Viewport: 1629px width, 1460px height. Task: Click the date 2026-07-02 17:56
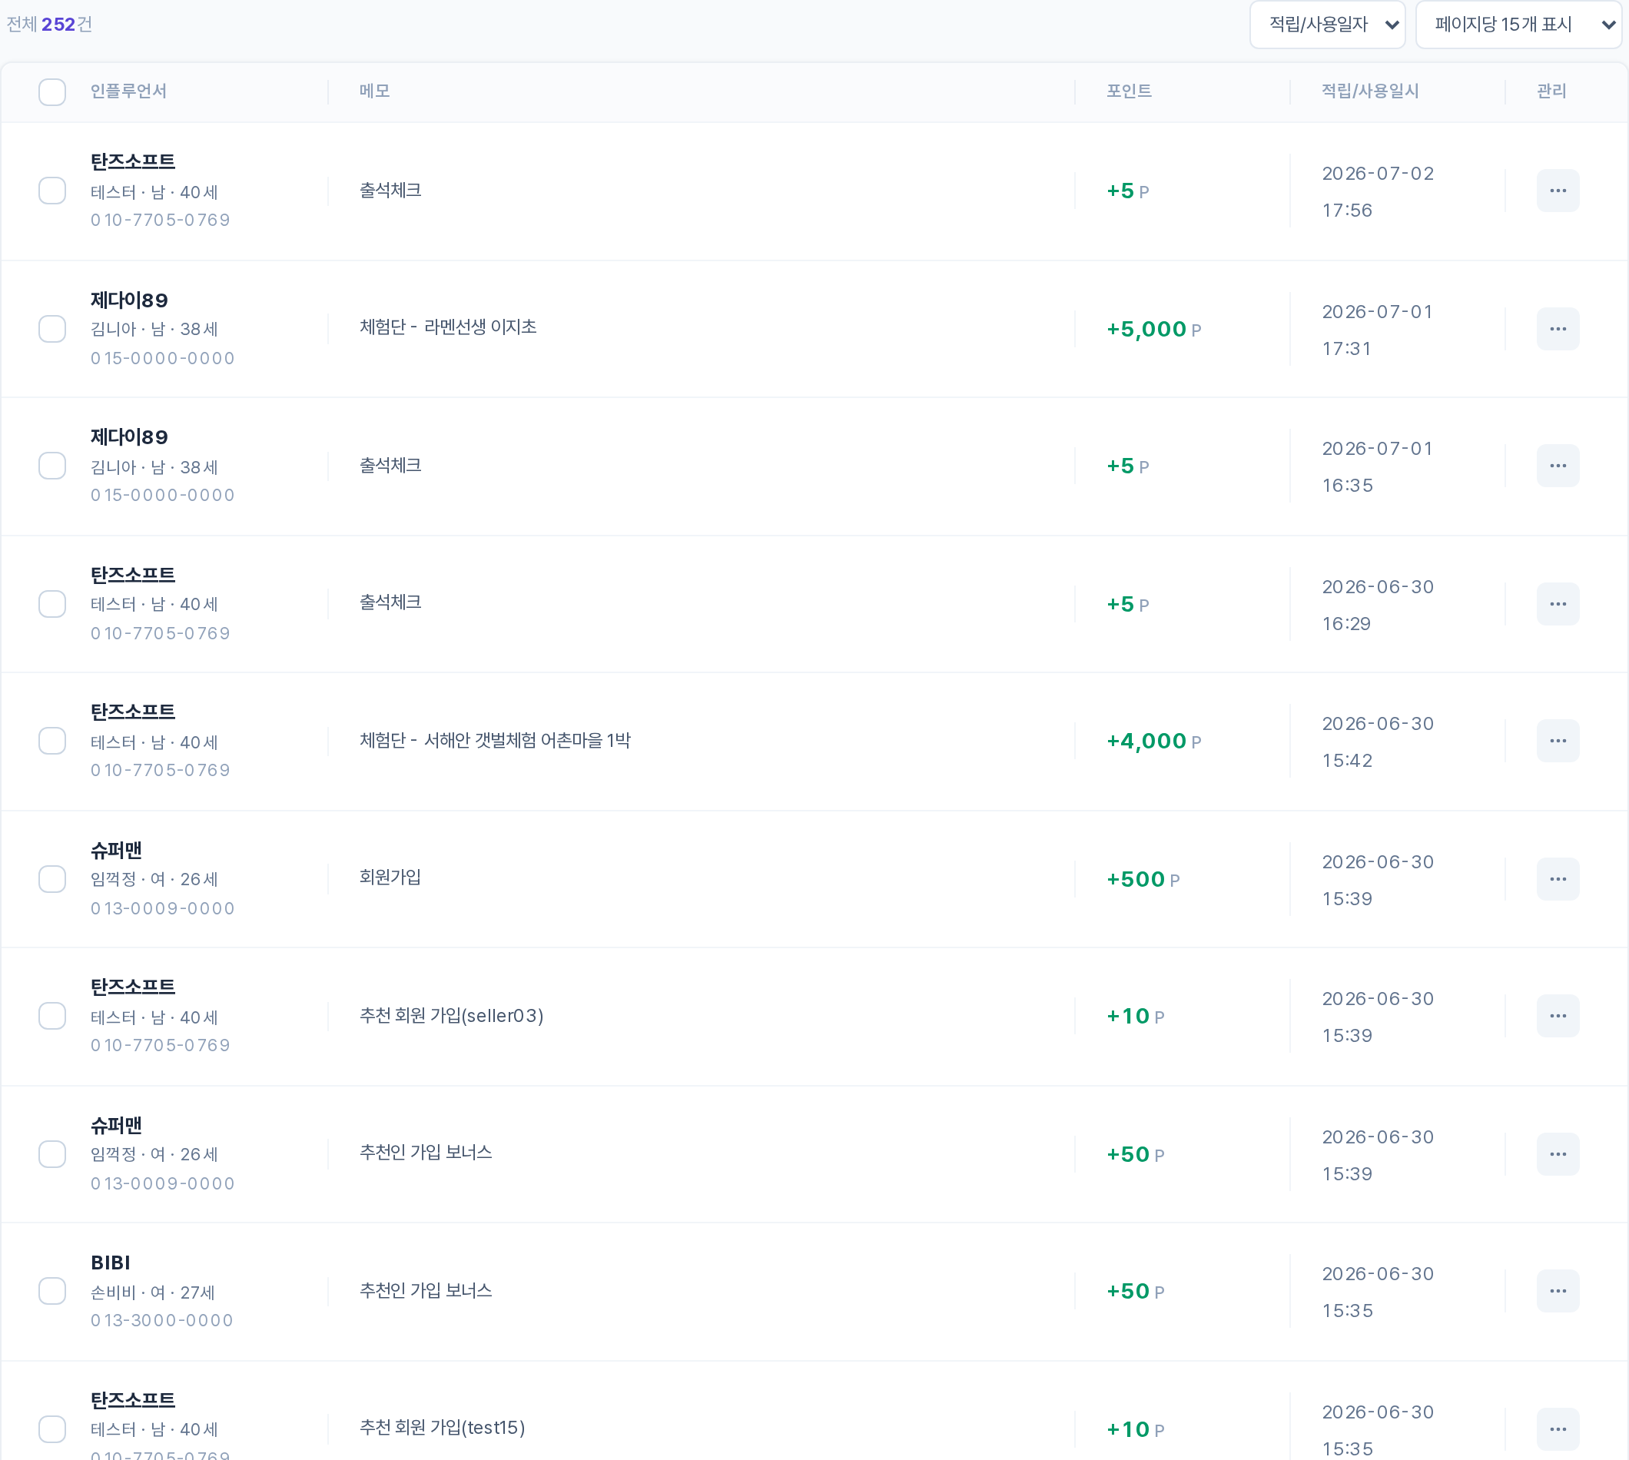pyautogui.click(x=1377, y=192)
